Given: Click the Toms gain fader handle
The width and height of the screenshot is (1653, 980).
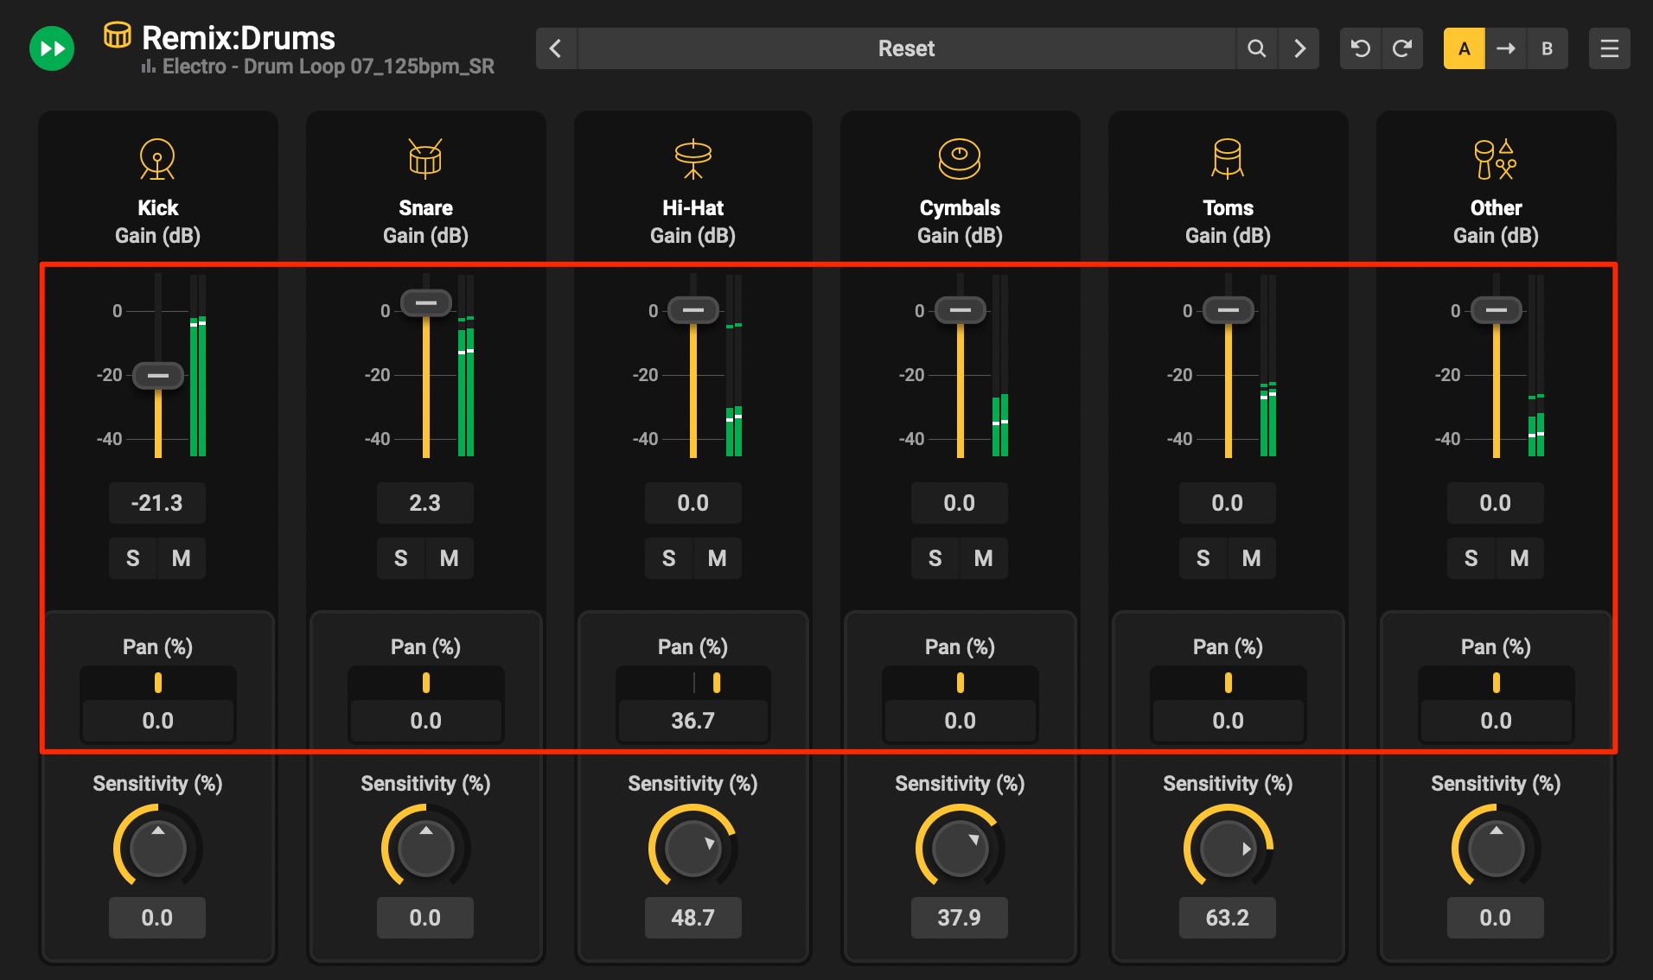Looking at the screenshot, I should point(1229,310).
